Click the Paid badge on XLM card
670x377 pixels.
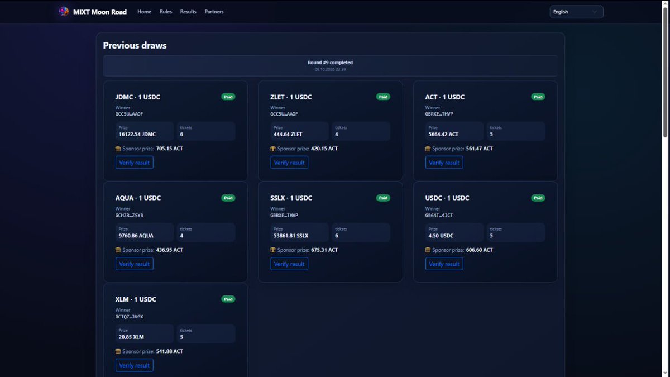(x=228, y=299)
